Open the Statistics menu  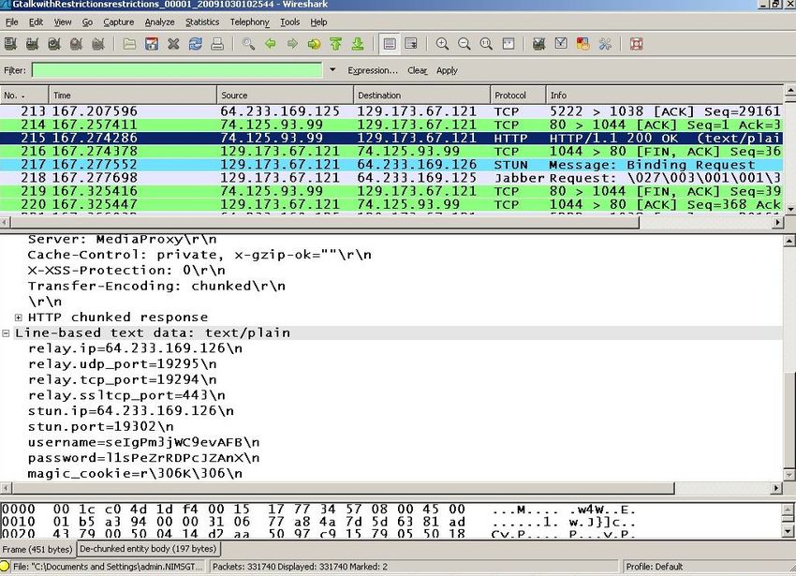(x=202, y=22)
